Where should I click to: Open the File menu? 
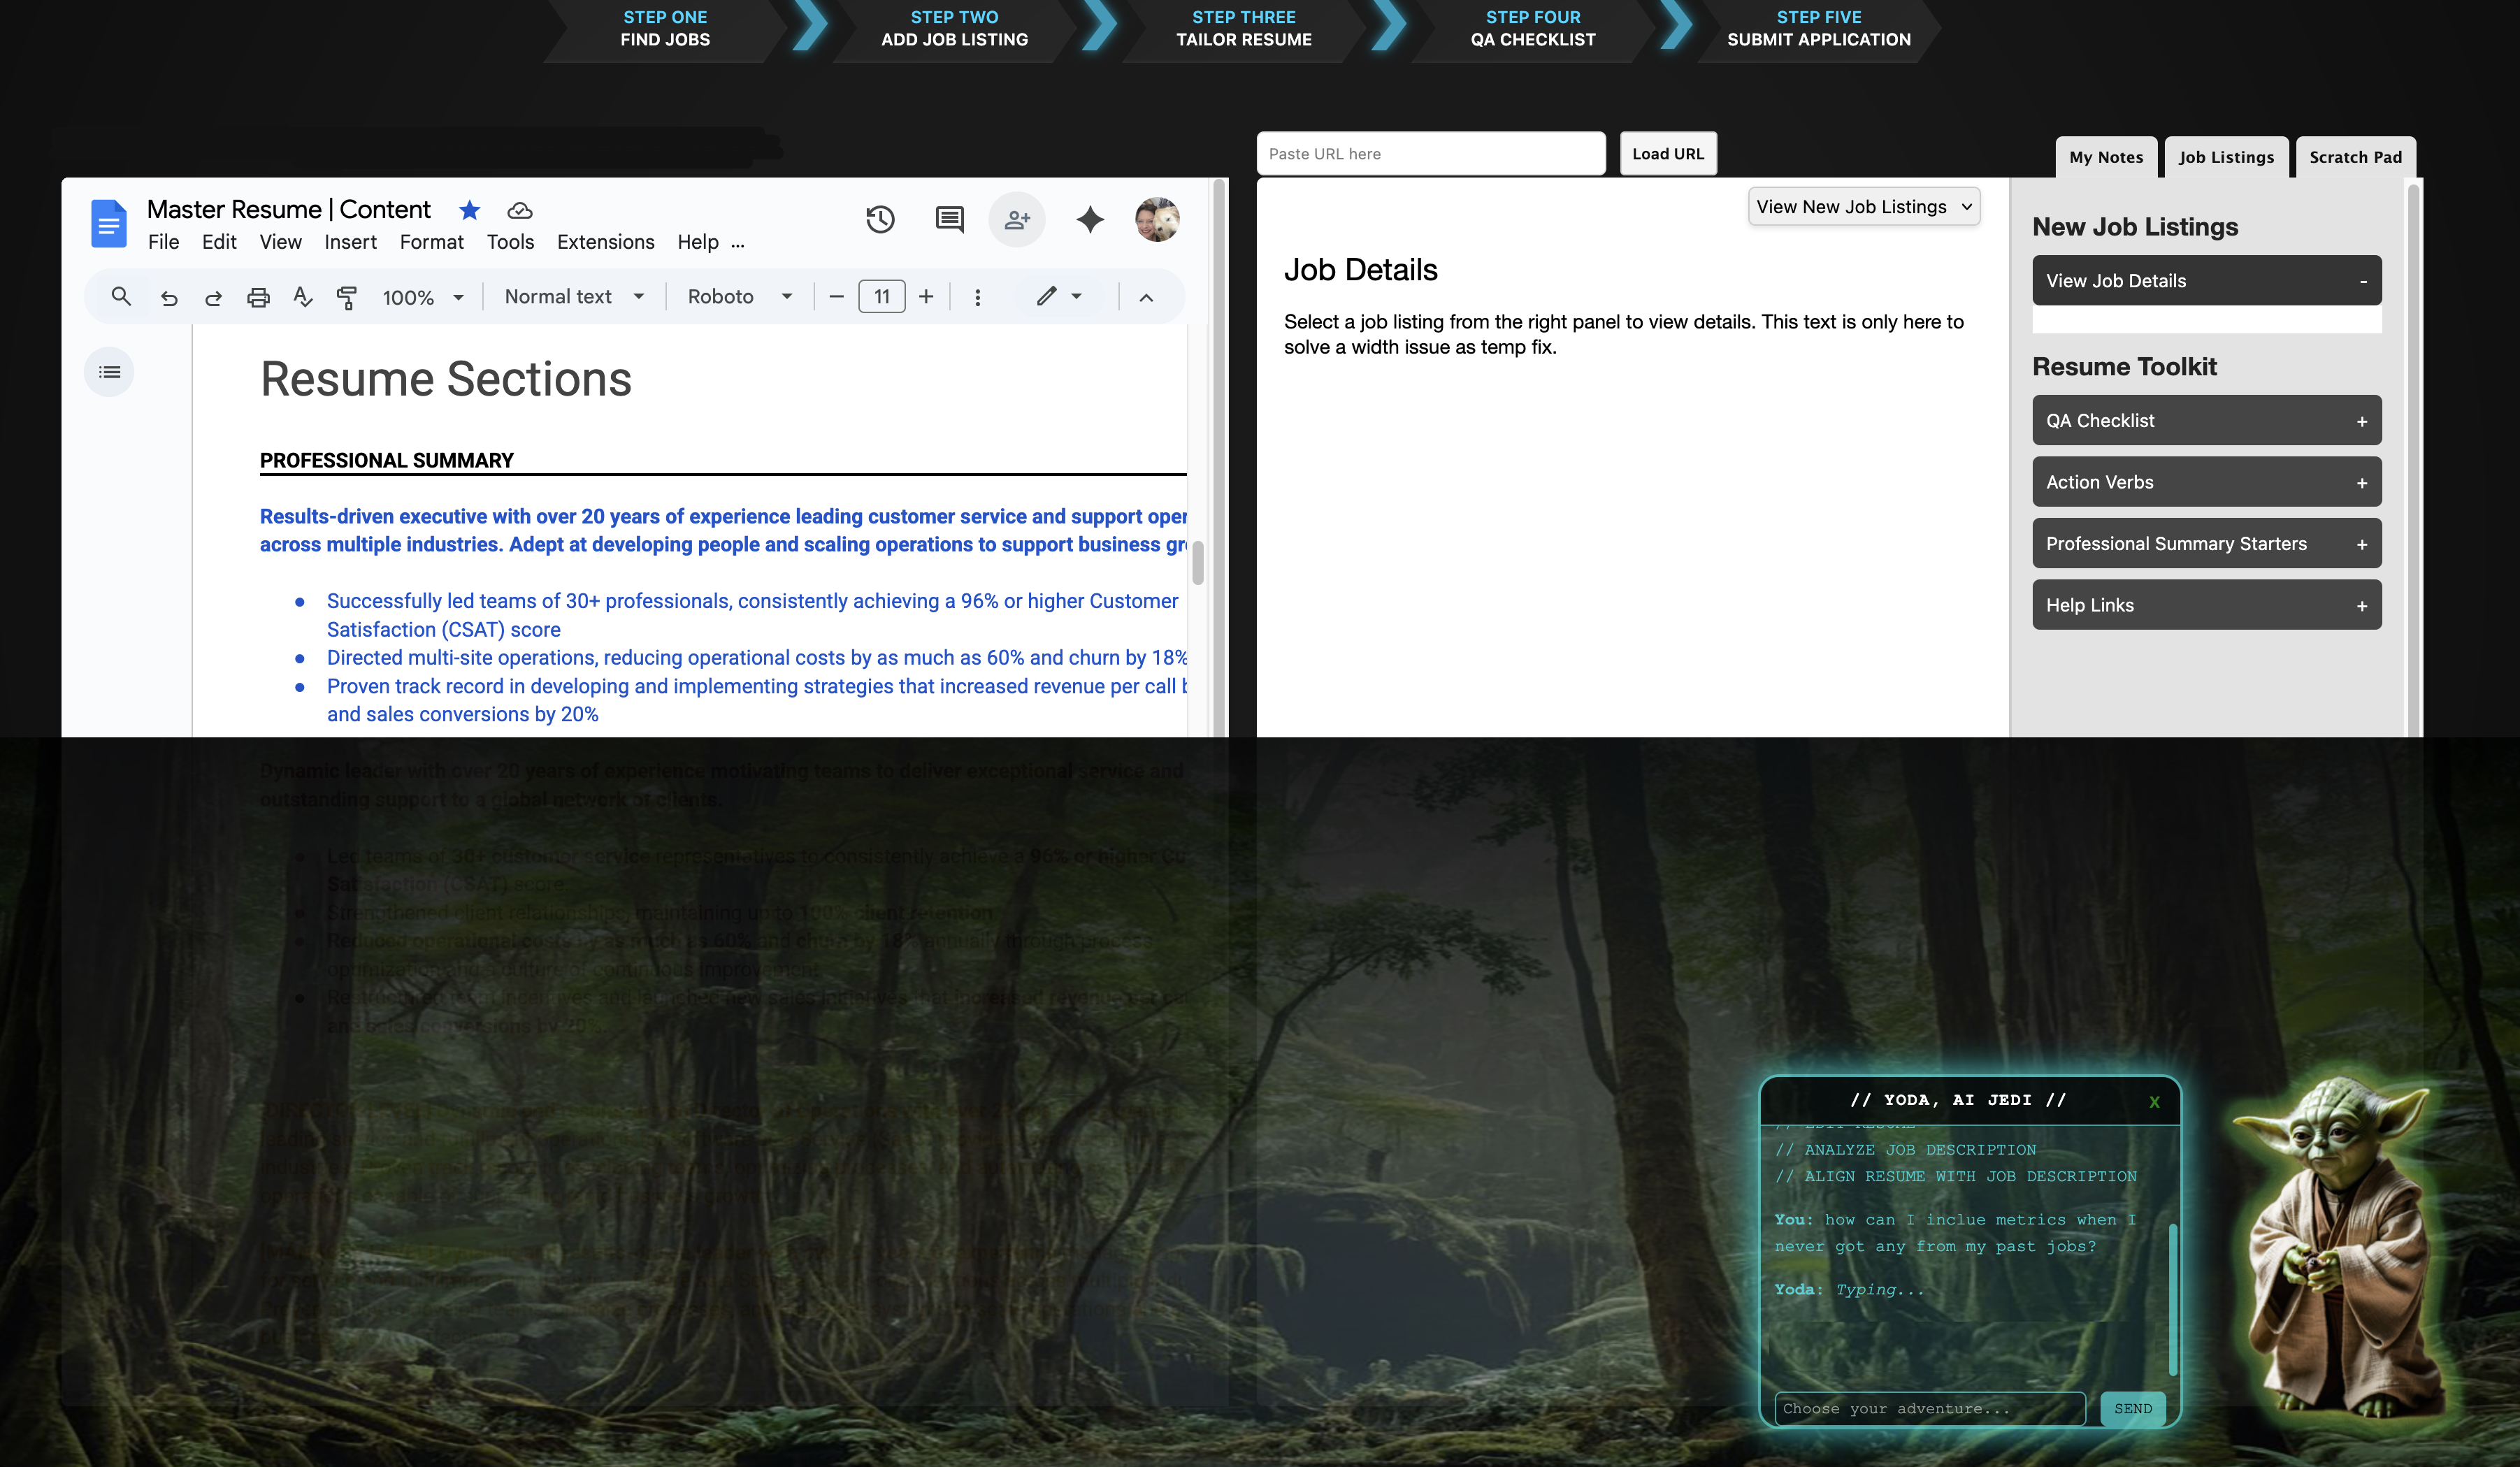pos(163,242)
